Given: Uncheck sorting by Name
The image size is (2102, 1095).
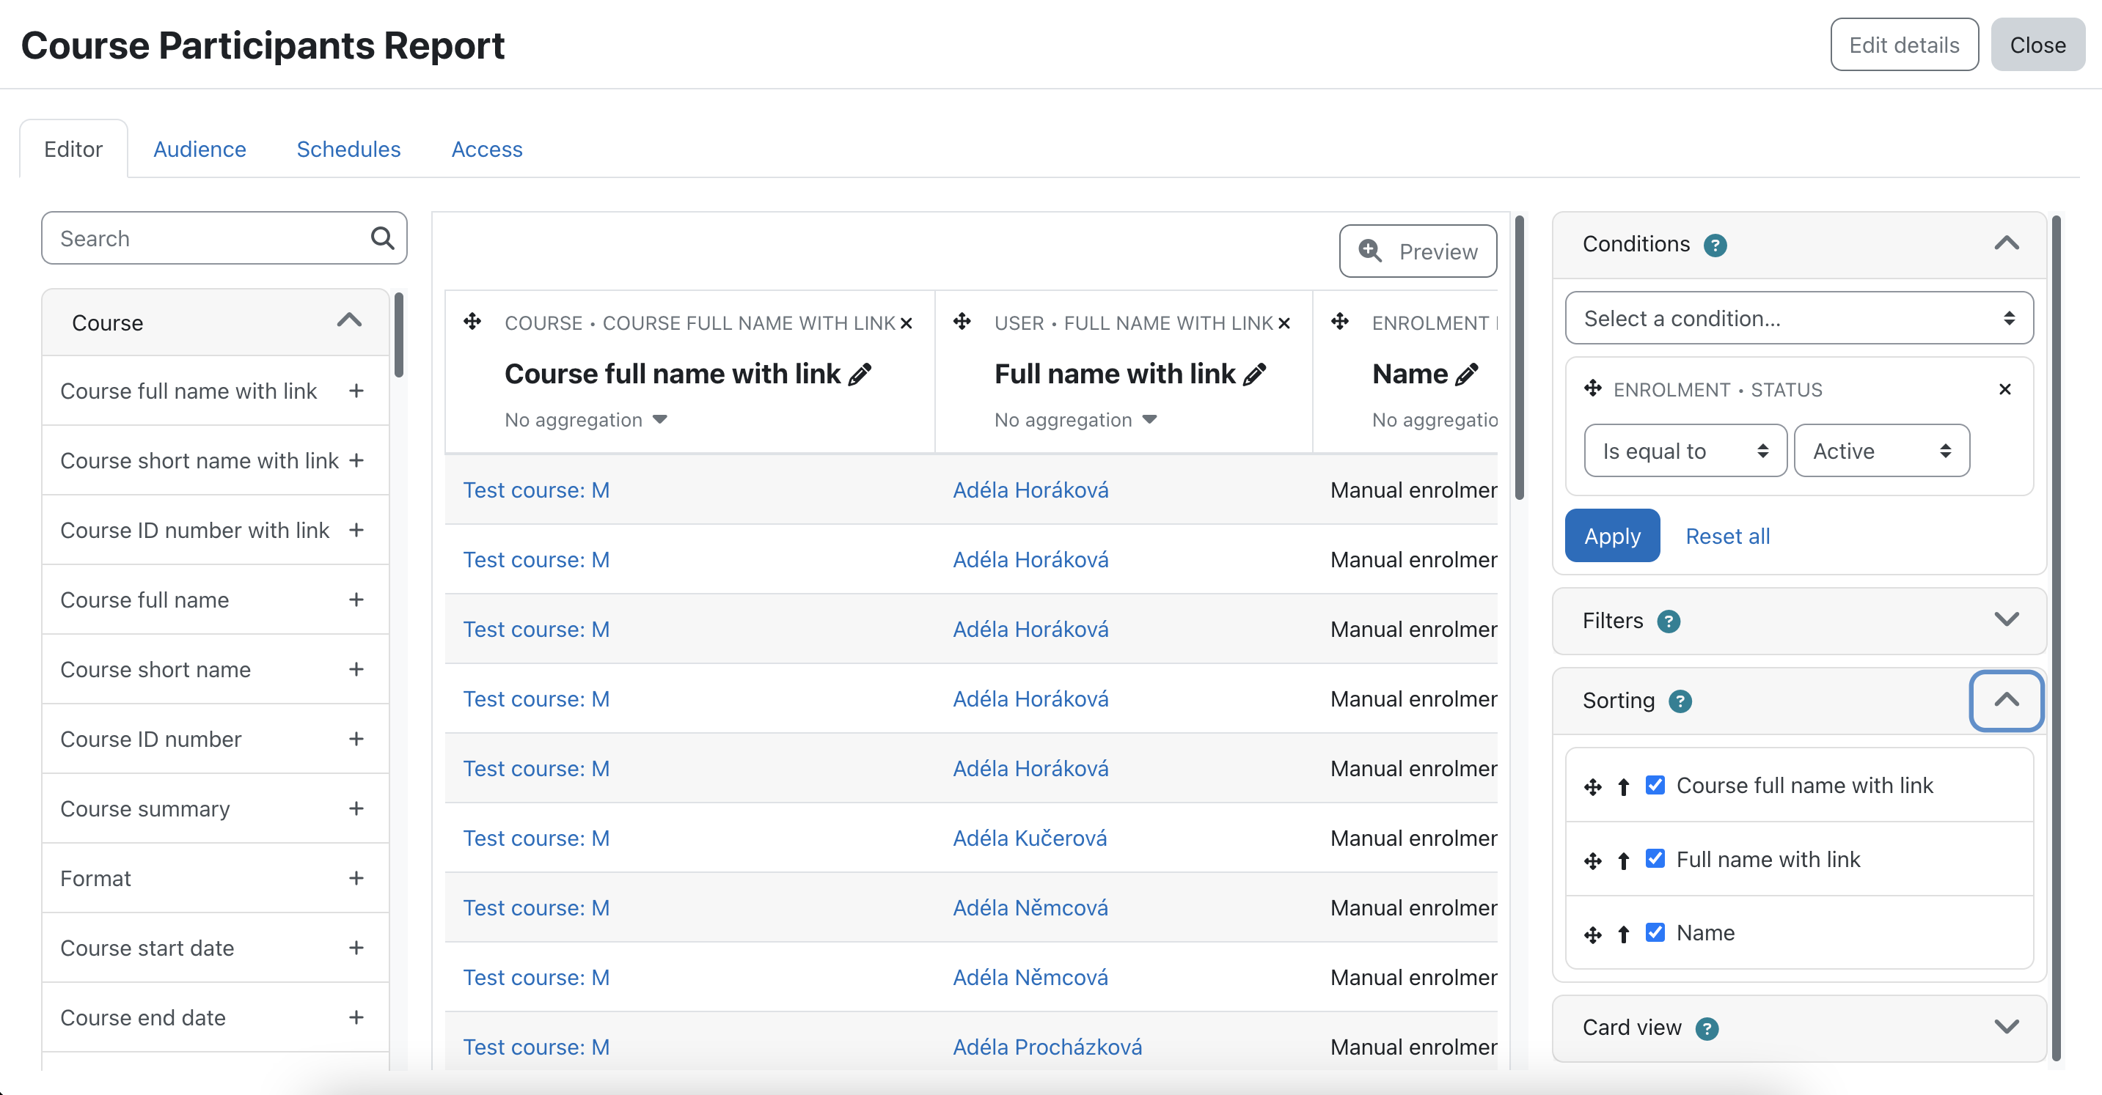Looking at the screenshot, I should 1655,932.
